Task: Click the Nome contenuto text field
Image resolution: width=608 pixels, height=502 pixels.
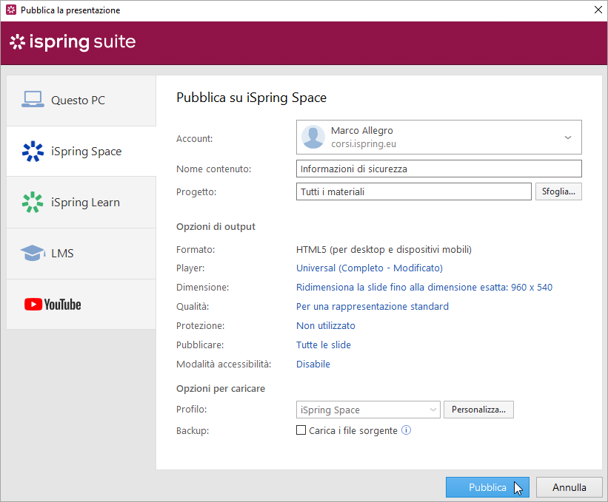Action: 438,169
